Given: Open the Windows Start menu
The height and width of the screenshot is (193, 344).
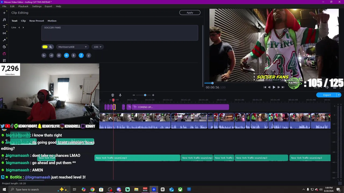Looking at the screenshot, I should tap(4, 190).
